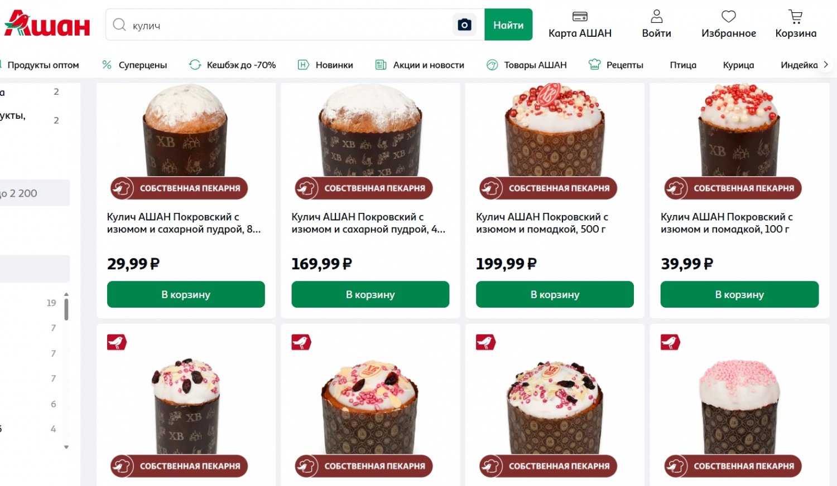This screenshot has height=486, width=837.
Task: Click the Рецепты chef hat icon
Action: tap(595, 65)
